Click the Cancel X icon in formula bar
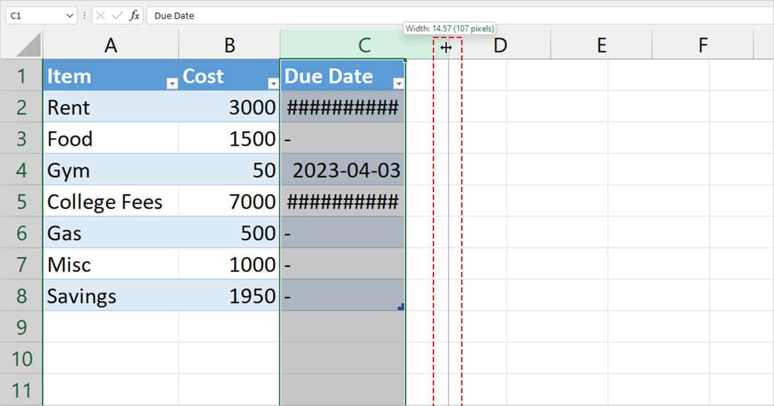This screenshot has height=406, width=774. [x=101, y=15]
